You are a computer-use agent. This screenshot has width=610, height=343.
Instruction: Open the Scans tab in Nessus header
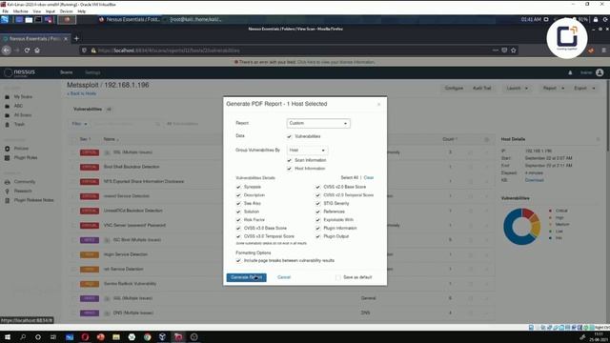point(66,72)
